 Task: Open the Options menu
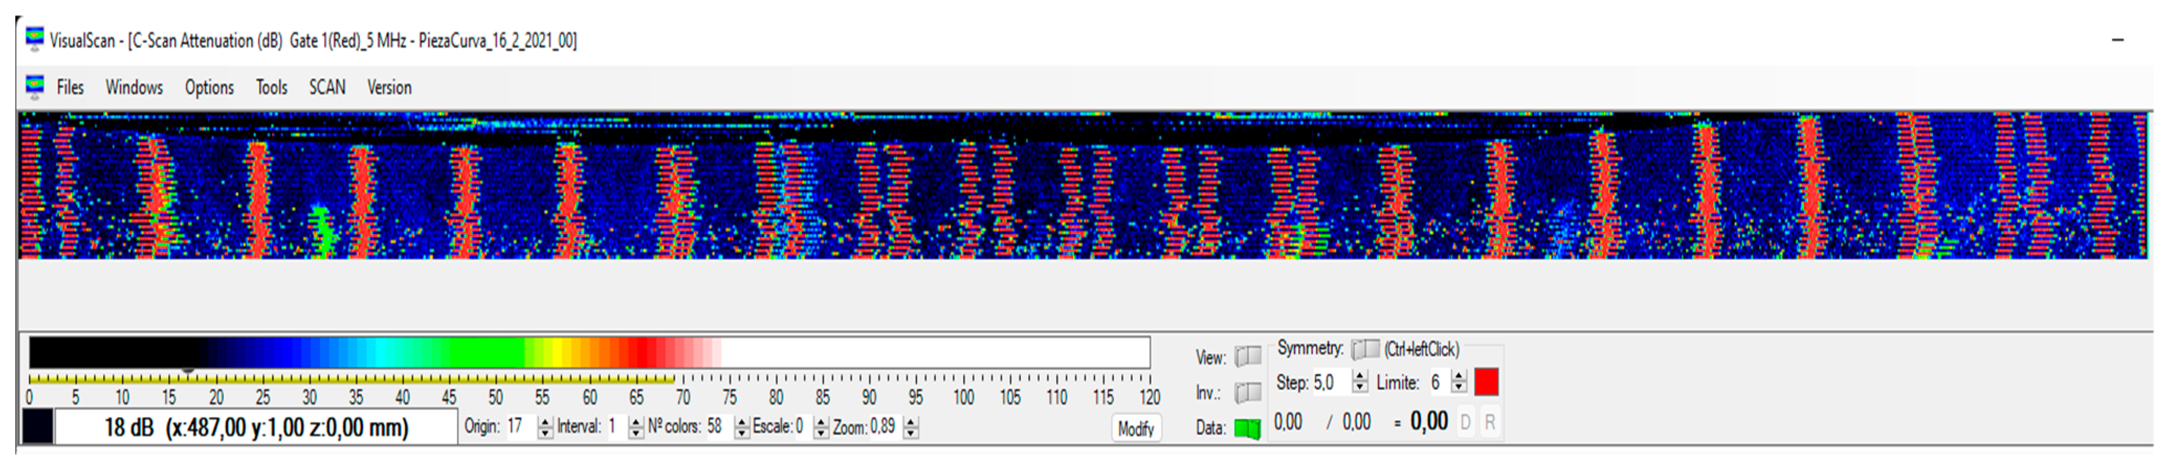pos(209,87)
